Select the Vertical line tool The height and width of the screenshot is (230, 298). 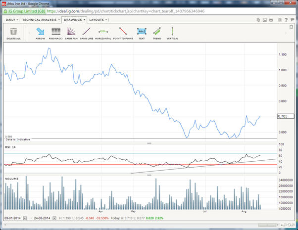coord(172,32)
